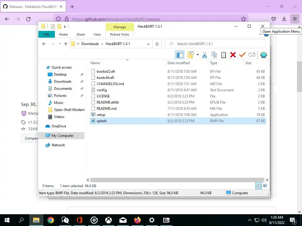Switch to Large icons view in status area
This screenshot has width=302, height=226.
tap(265, 186)
